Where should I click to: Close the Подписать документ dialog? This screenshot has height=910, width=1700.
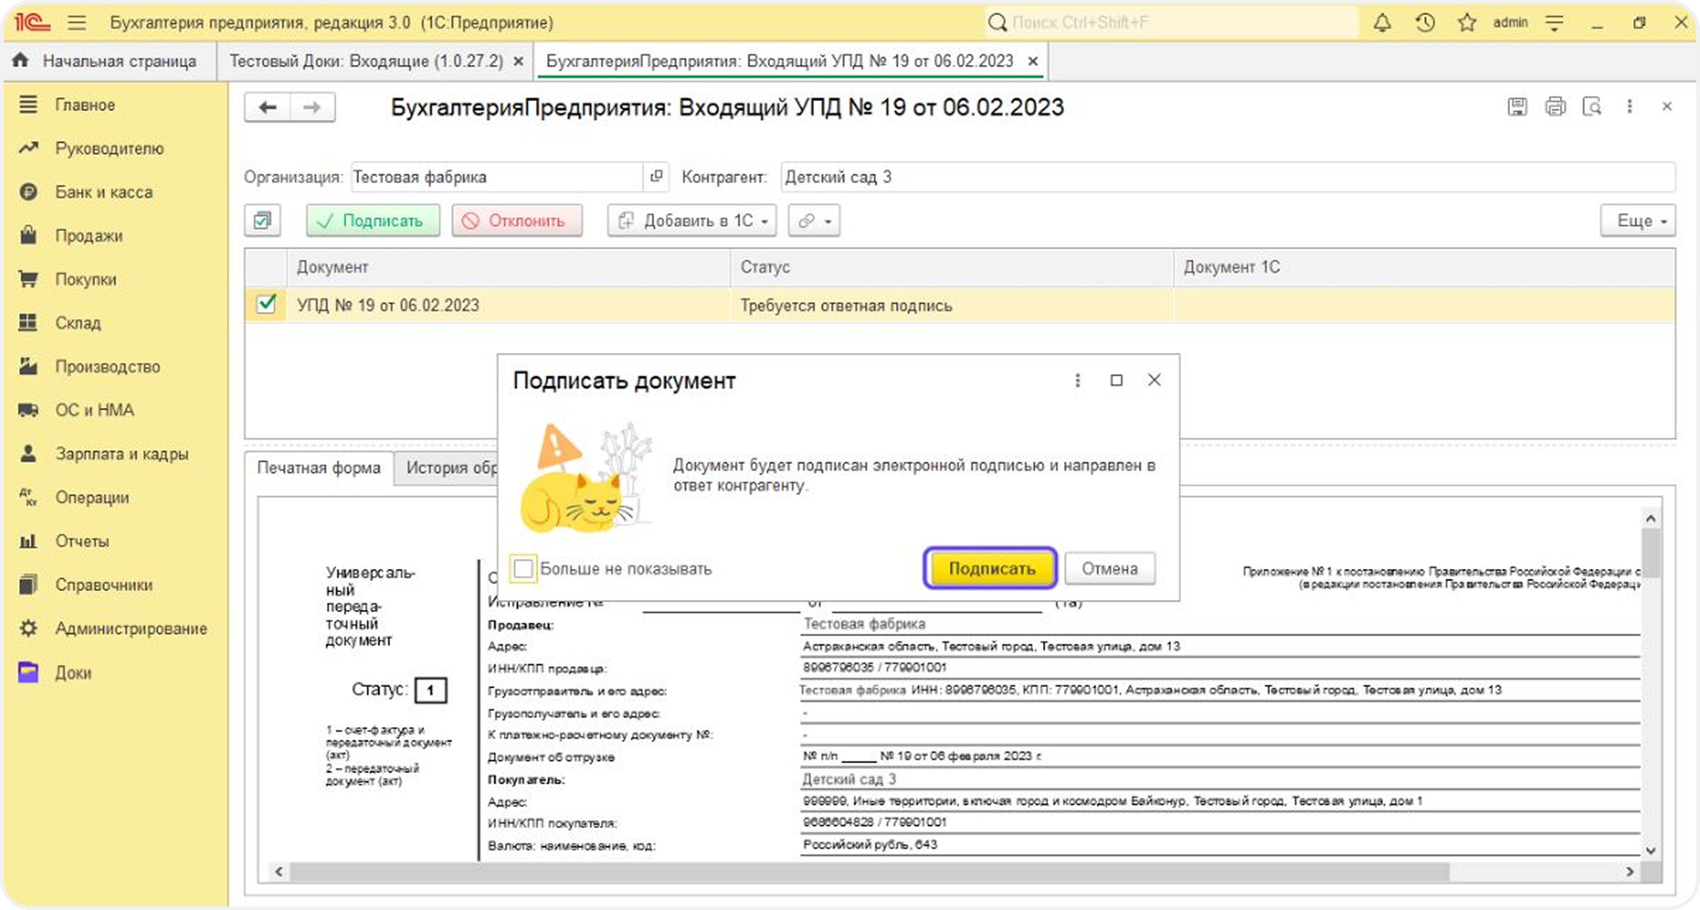point(1153,380)
